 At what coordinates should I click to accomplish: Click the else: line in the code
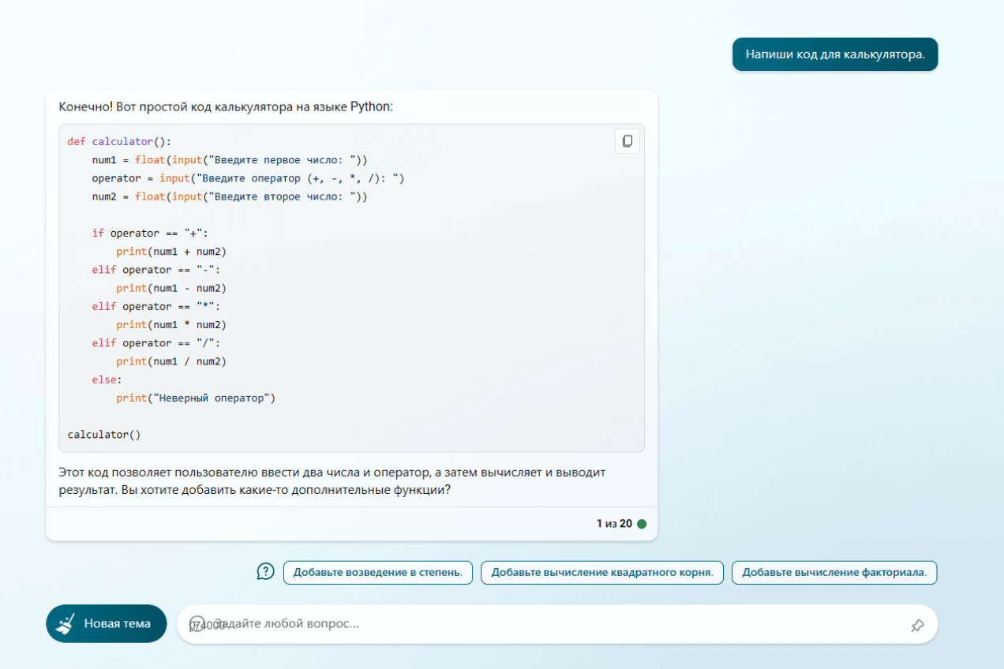point(107,379)
